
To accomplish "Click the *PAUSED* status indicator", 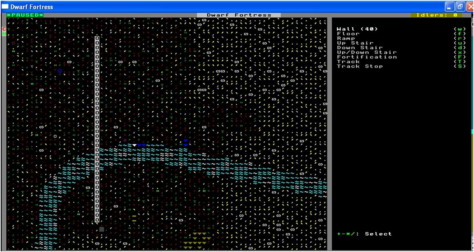I will pos(25,15).
